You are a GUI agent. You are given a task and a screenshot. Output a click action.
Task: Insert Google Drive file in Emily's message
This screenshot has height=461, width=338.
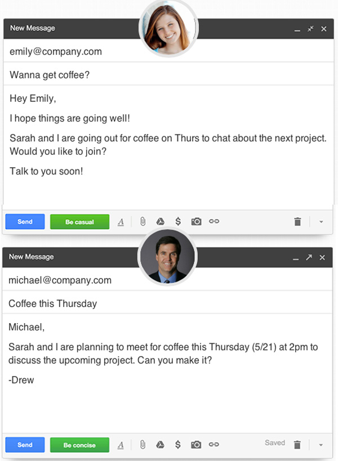[x=160, y=221]
